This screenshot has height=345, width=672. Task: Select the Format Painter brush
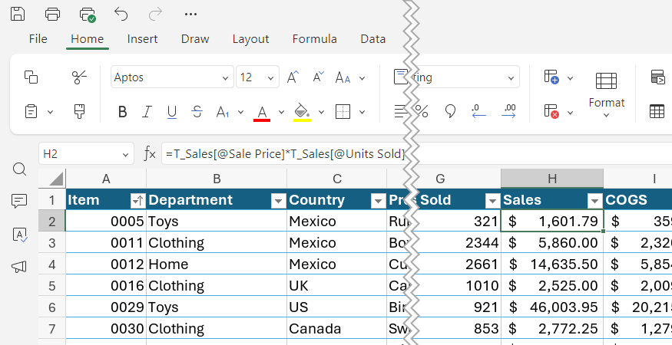pyautogui.click(x=79, y=112)
